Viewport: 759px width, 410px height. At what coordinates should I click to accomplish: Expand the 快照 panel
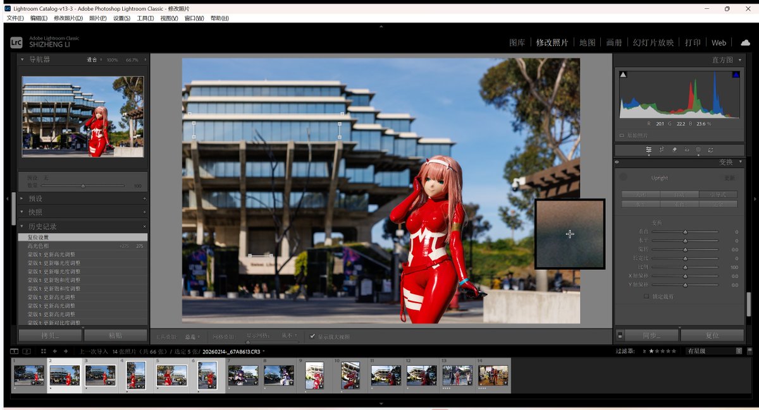tap(23, 212)
